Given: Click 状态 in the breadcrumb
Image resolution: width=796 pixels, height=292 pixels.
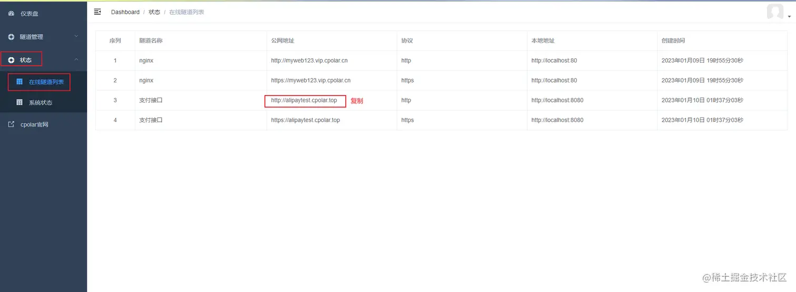Looking at the screenshot, I should pyautogui.click(x=154, y=12).
